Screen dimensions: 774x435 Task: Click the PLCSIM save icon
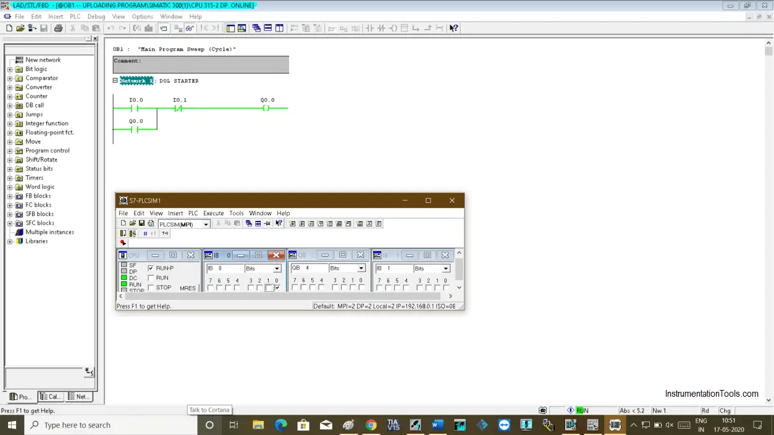[x=141, y=223]
